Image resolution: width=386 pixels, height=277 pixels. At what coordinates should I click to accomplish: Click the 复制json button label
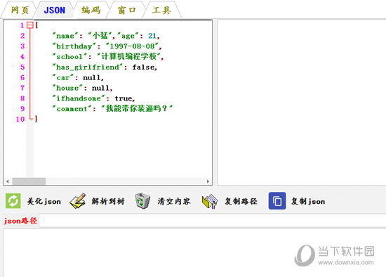pos(308,202)
